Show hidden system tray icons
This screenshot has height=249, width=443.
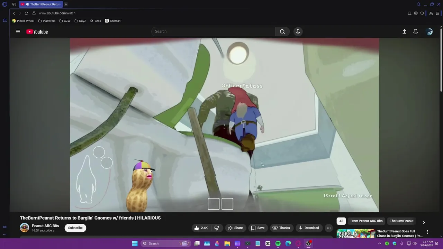379,243
